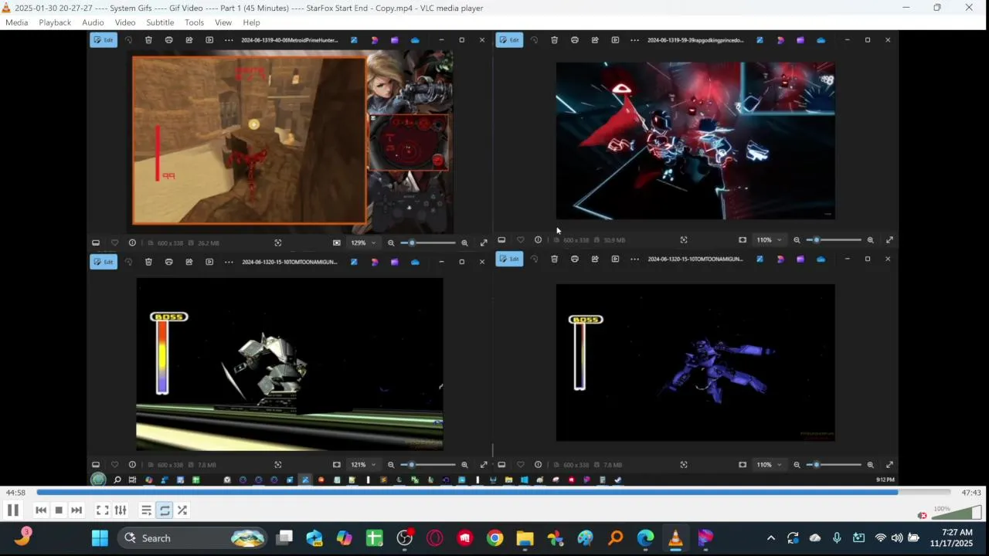
Task: Show the VLC playlist
Action: click(x=146, y=510)
